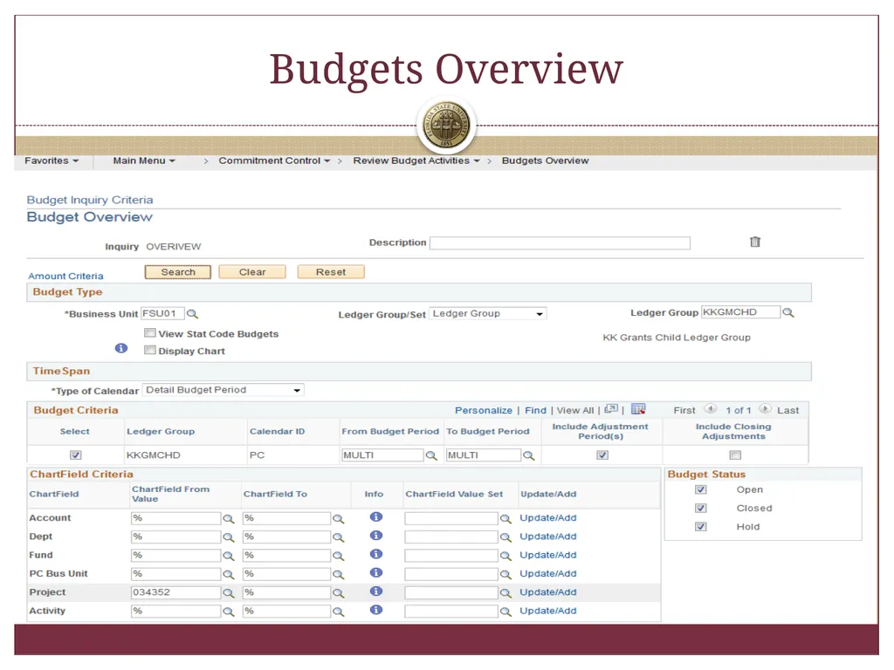Open the Type of Calendar dropdown

click(x=223, y=390)
